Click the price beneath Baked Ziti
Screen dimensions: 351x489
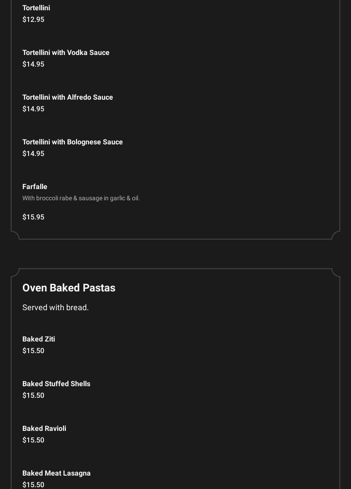pos(33,351)
